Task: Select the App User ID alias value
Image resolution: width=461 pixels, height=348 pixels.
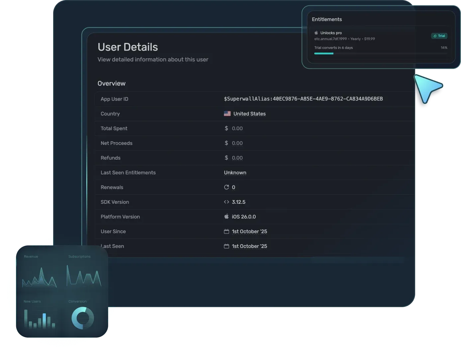Action: [303, 99]
